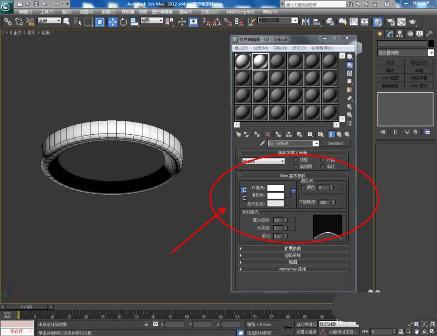
Task: Click the Select and Link chain icon
Action: click(x=7, y=22)
